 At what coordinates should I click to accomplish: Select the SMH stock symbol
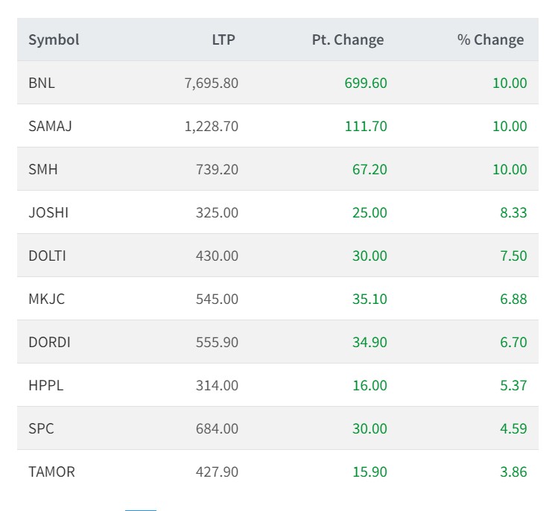(x=42, y=169)
